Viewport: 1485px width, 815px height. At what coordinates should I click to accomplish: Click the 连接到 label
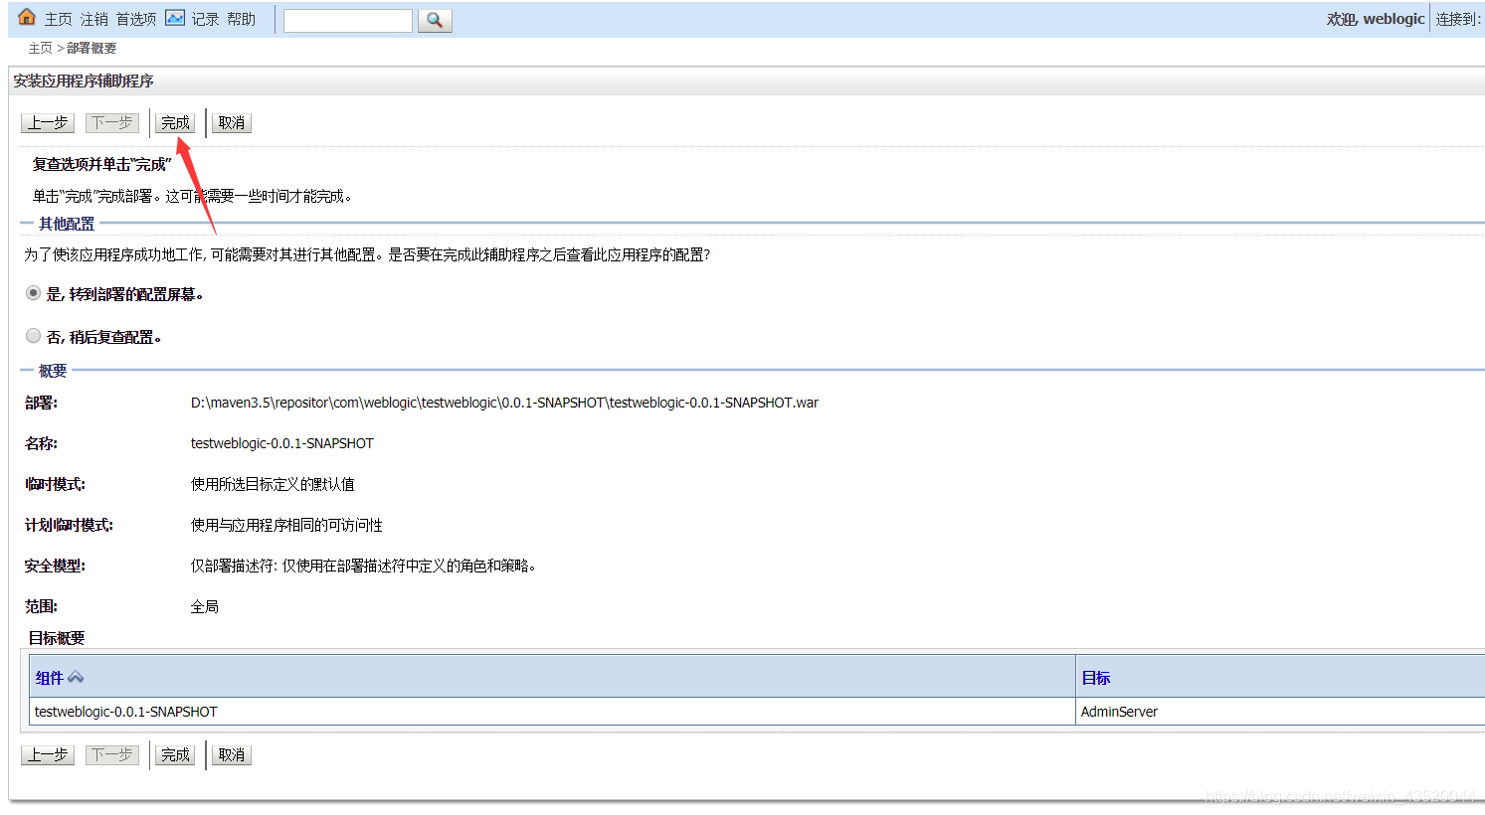click(1458, 19)
